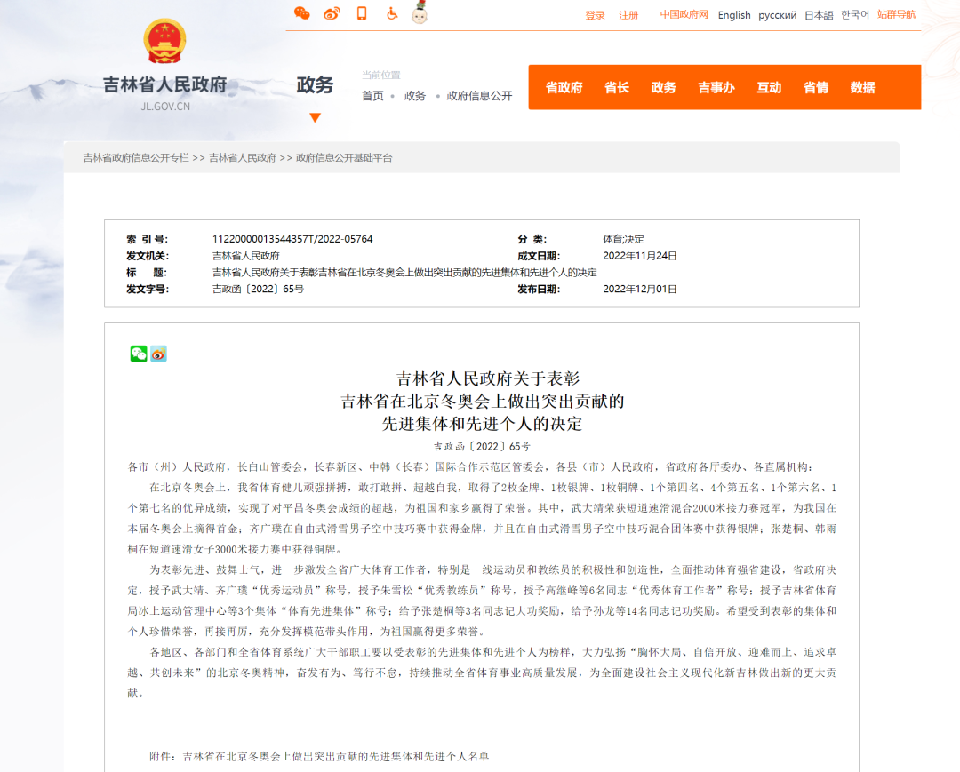
Task: Click the 登录 login link
Action: [x=595, y=15]
